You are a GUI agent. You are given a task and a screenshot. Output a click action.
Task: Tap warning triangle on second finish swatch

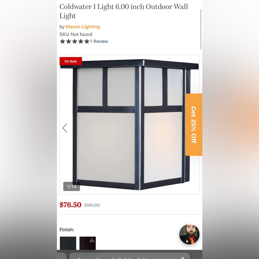click(92, 240)
